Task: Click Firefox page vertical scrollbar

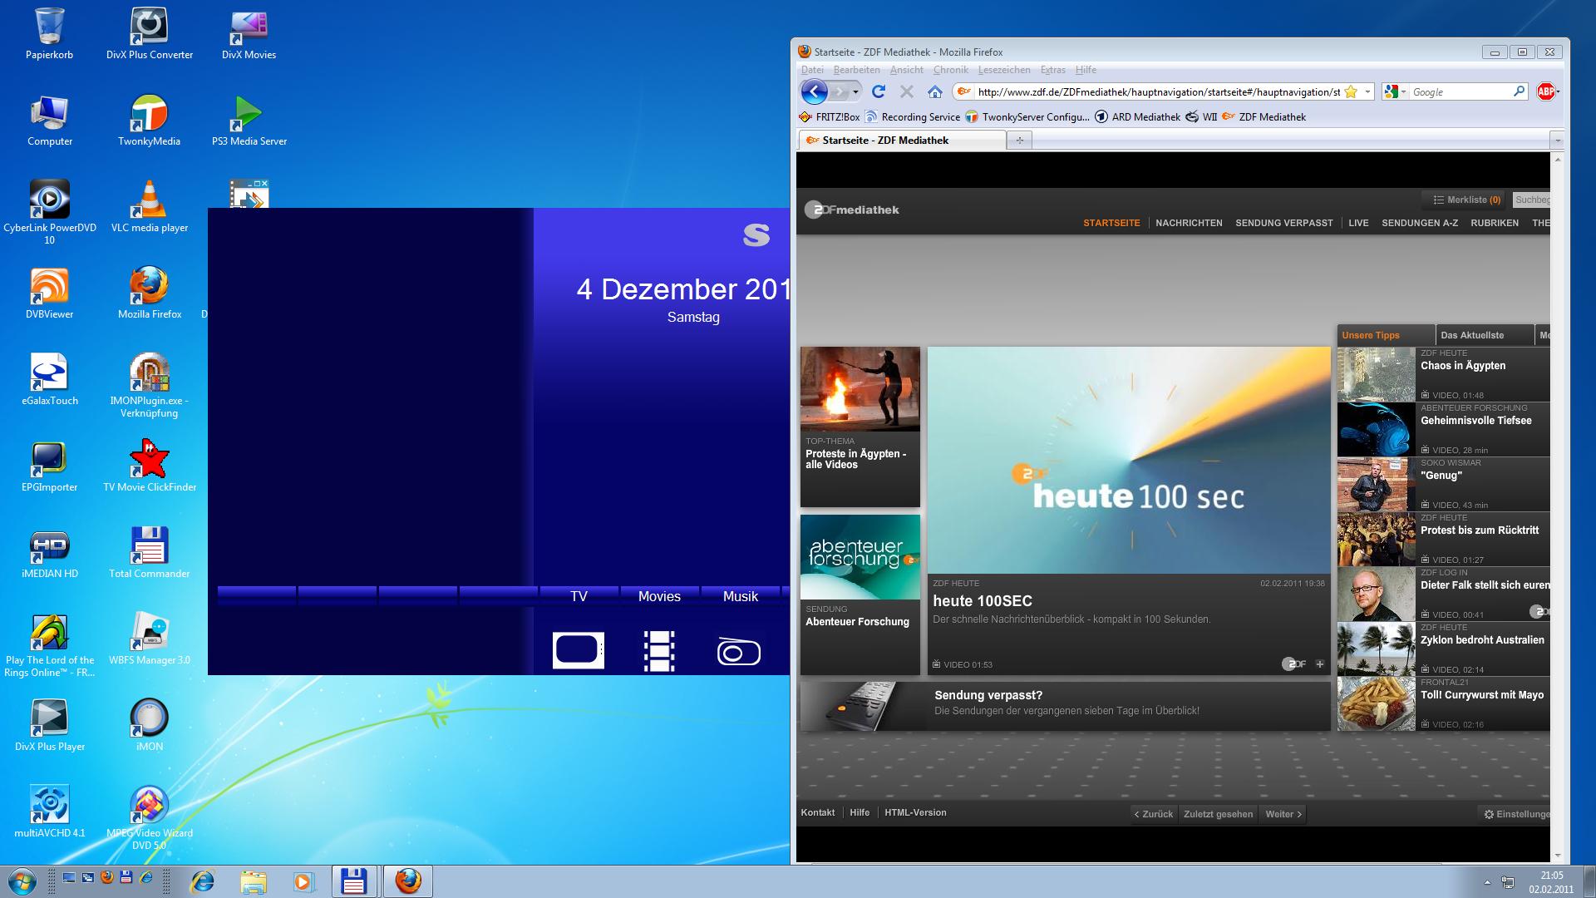Action: (1558, 507)
